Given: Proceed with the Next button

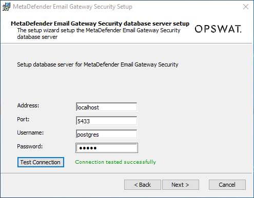Looking at the screenshot, I should pos(181,185).
